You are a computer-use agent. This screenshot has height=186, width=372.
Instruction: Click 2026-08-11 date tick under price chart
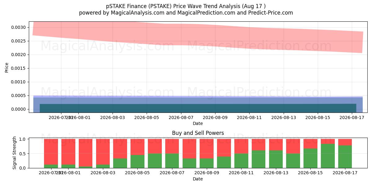[x=249, y=117]
